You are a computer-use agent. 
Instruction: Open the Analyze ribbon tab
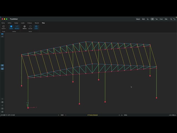coord(30,23)
